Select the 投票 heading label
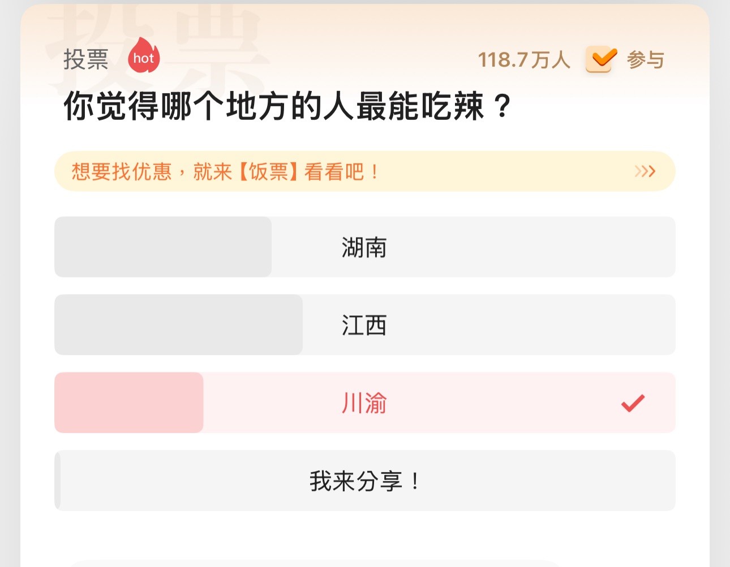 [x=86, y=59]
